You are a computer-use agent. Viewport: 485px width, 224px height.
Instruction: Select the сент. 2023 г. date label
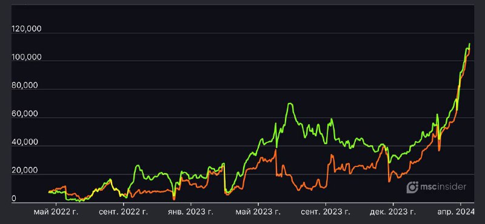click(326, 212)
